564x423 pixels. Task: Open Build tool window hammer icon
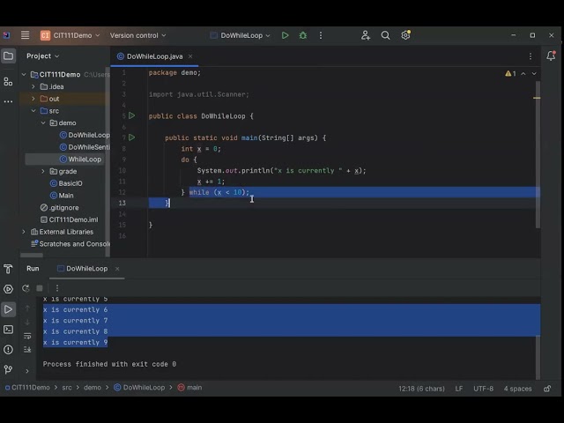(x=8, y=269)
